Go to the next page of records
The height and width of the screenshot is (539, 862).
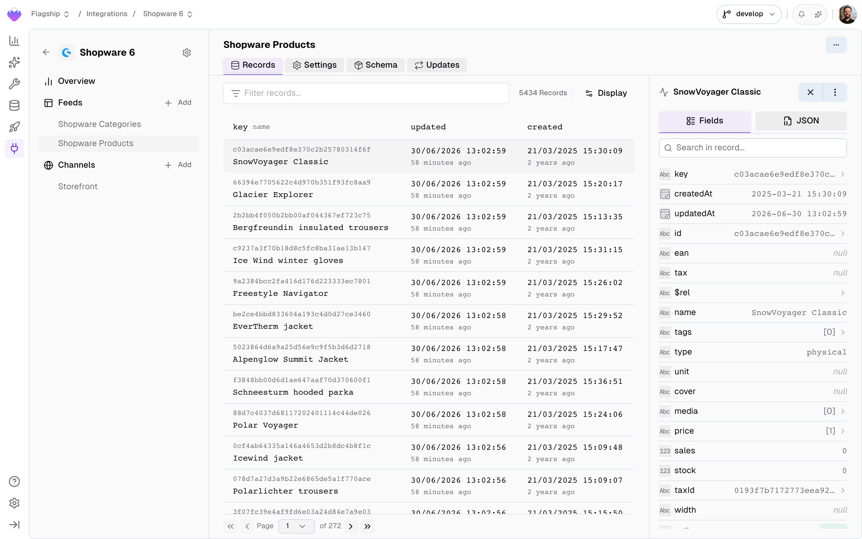[350, 526]
